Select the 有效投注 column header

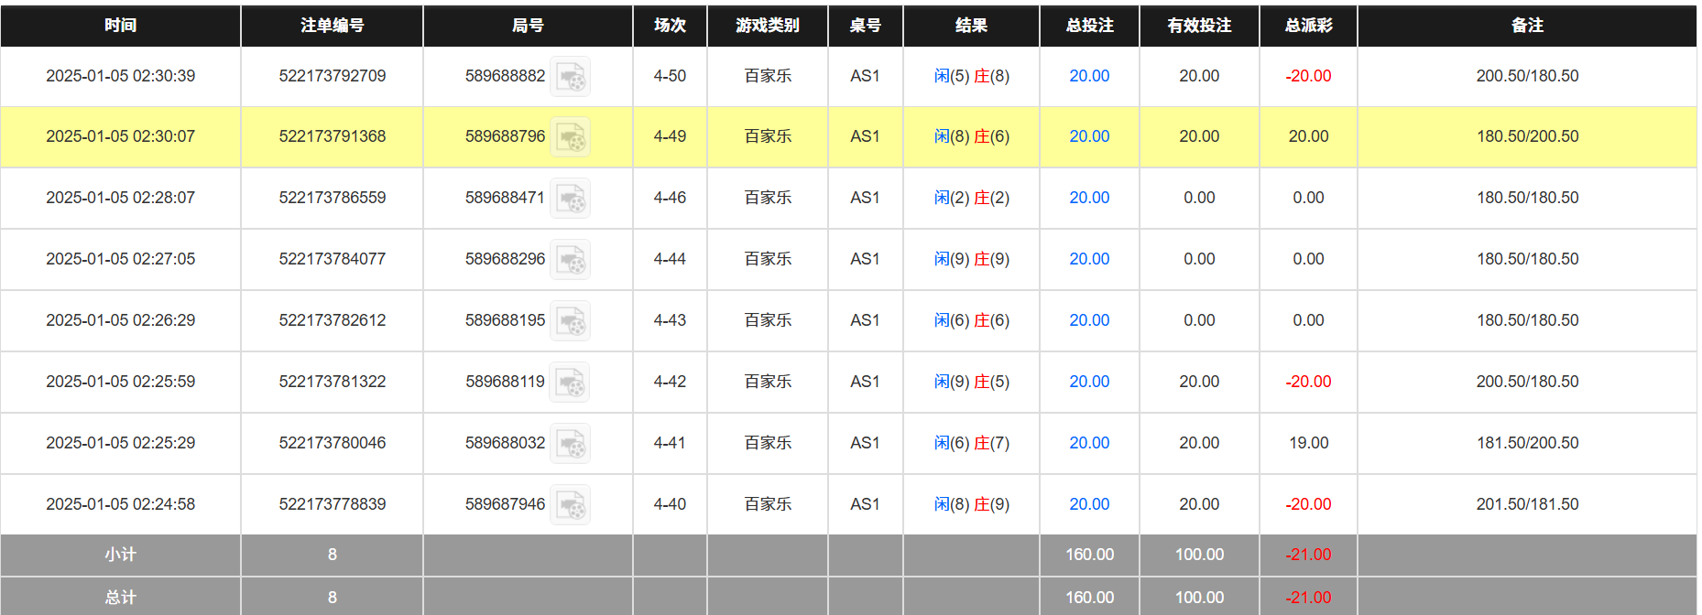(x=1199, y=26)
